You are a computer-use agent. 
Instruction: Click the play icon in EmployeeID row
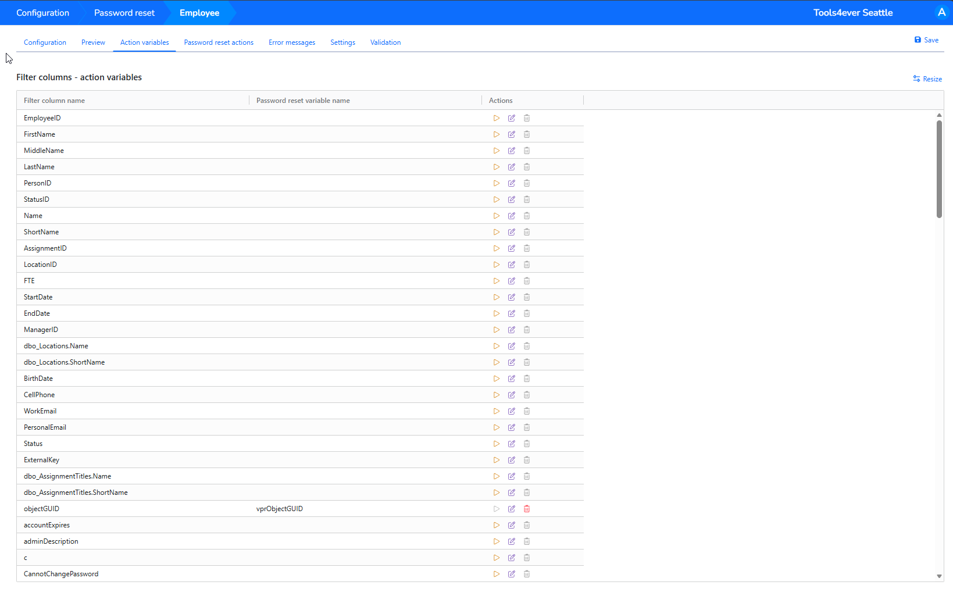pos(497,118)
